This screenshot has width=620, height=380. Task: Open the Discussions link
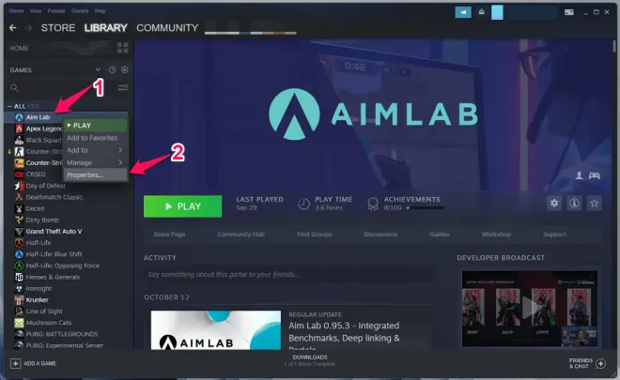coord(380,235)
